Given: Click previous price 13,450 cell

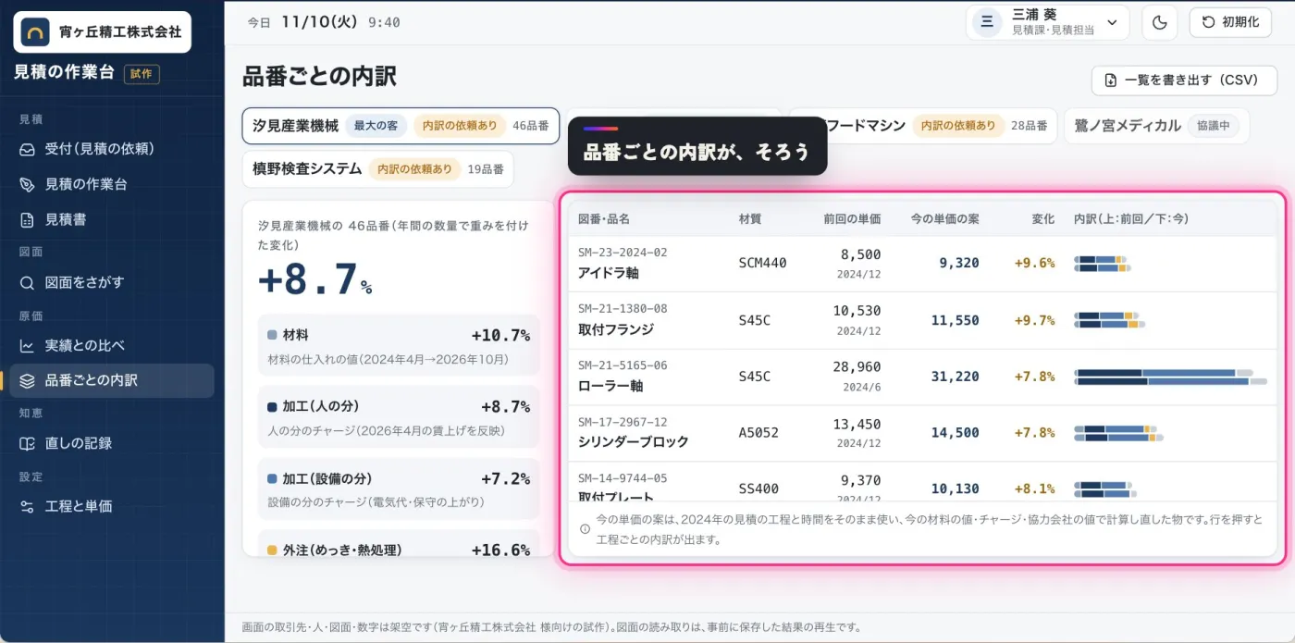Looking at the screenshot, I should pos(857,432).
